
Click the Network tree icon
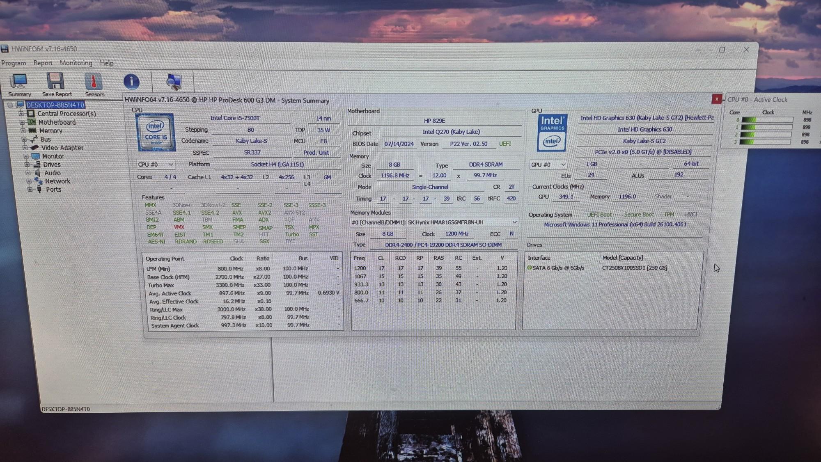coord(39,181)
